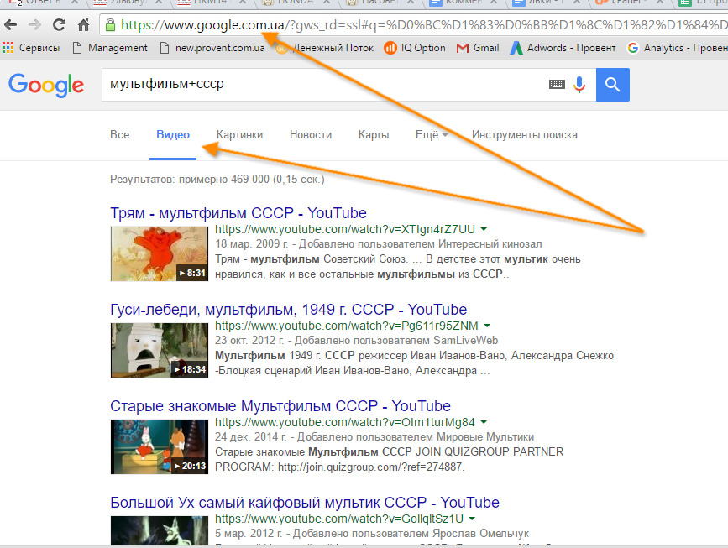Click the blue magnifier search button
The width and height of the screenshot is (728, 548).
click(x=612, y=85)
